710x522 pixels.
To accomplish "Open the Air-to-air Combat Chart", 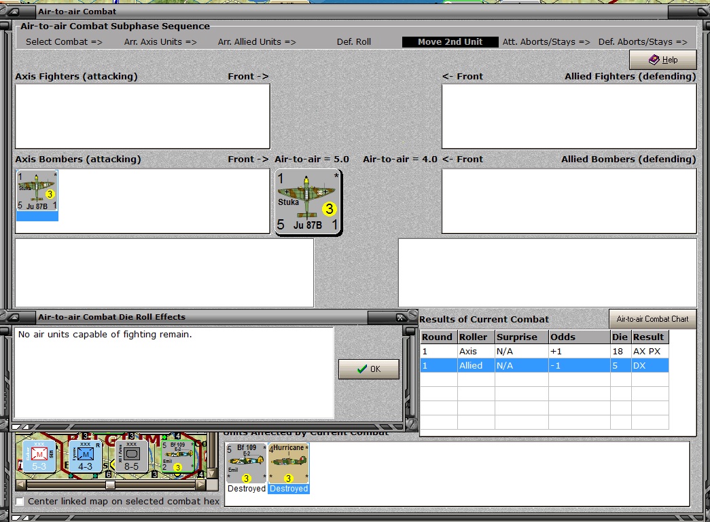I will pos(652,319).
